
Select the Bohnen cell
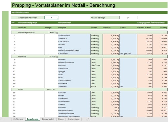pos(74,59)
